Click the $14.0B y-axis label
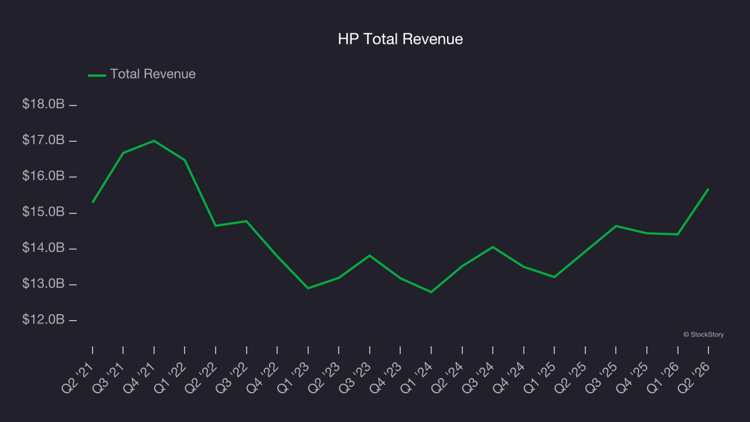750x422 pixels. point(43,248)
